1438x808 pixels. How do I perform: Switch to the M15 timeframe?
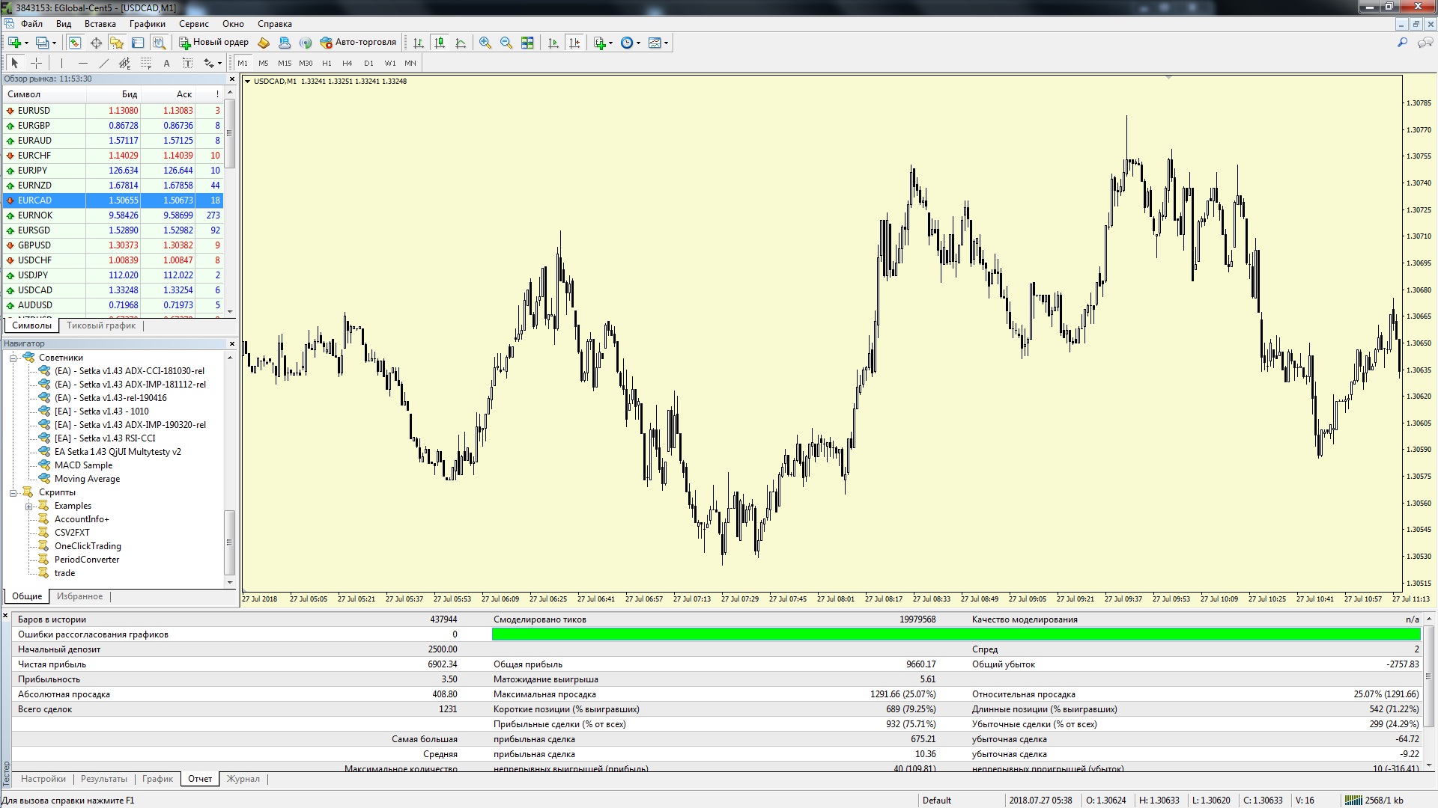(x=285, y=64)
